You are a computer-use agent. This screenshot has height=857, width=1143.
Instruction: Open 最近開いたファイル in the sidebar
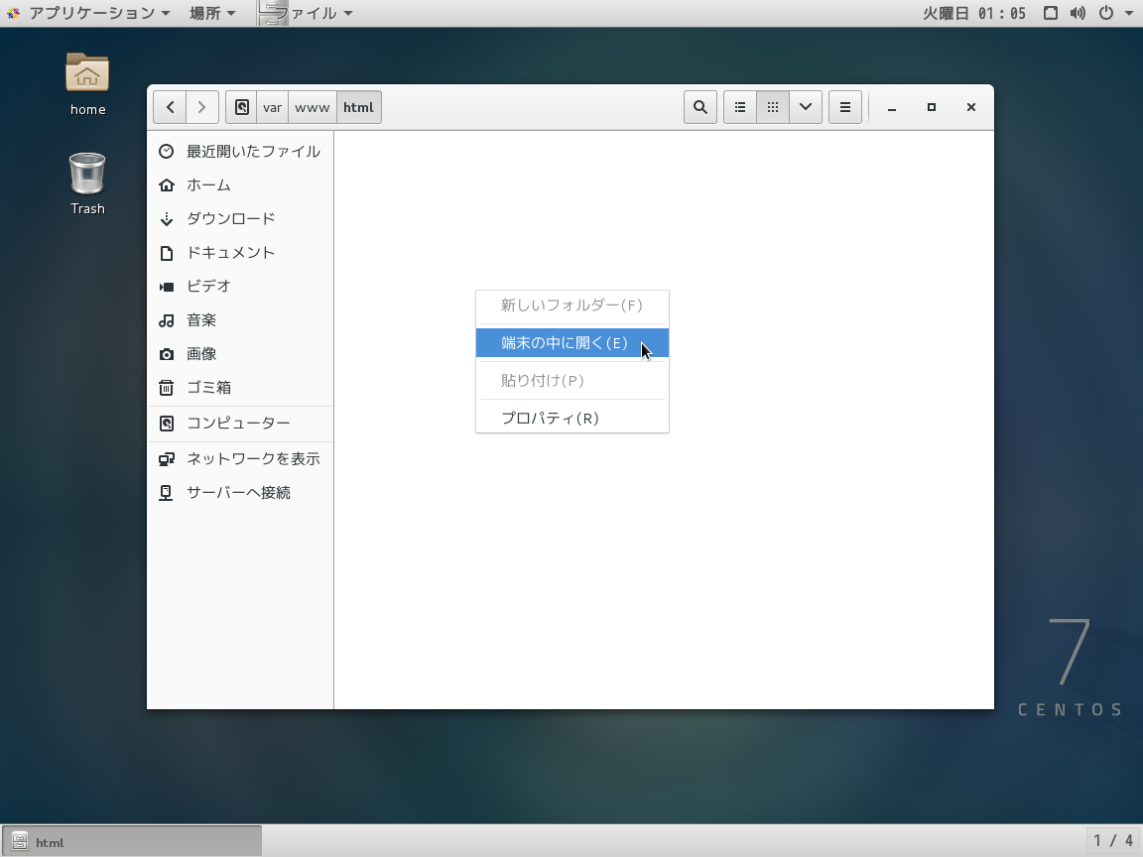240,152
